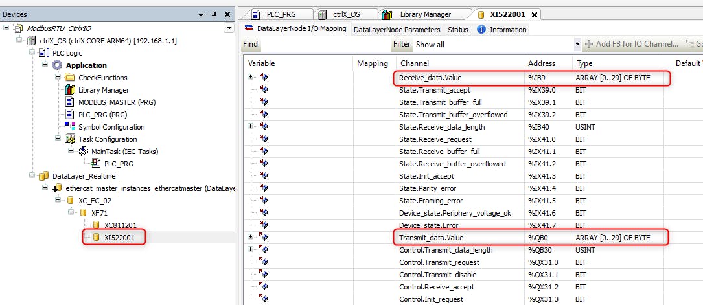Image resolution: width=703 pixels, height=305 pixels.
Task: Open the Filter Show all dropdown
Action: (x=577, y=45)
